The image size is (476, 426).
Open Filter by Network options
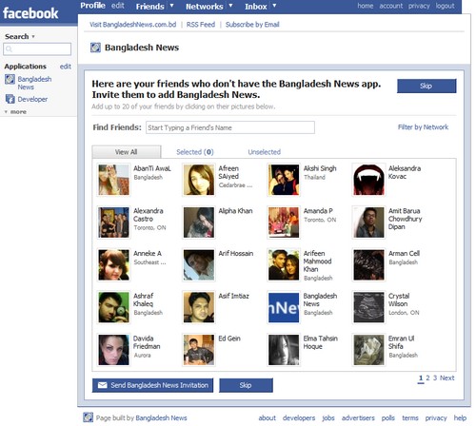tap(423, 127)
